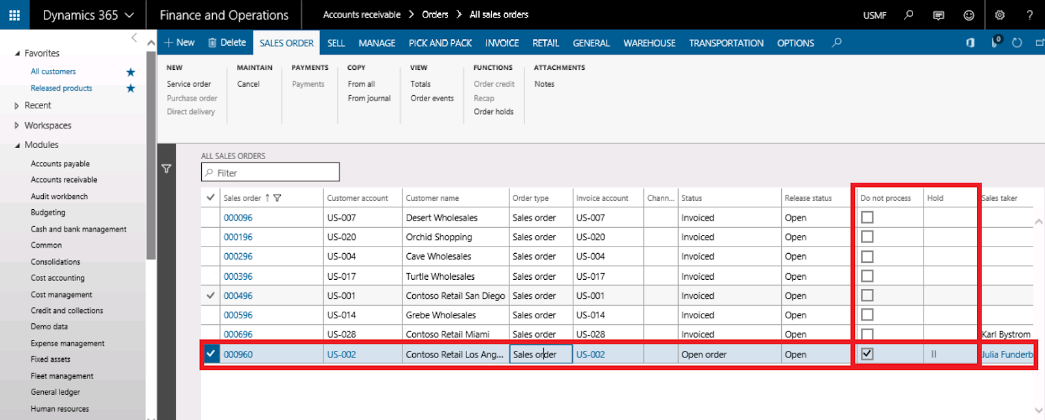Click the Sales order column filter icon
This screenshot has width=1045, height=420.
click(277, 198)
